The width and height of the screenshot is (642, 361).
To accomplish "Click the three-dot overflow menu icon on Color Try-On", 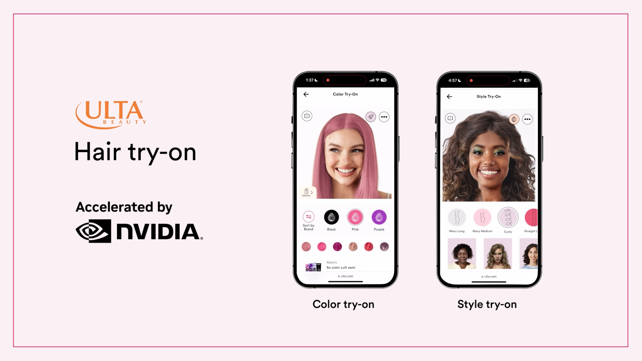I will 384,116.
